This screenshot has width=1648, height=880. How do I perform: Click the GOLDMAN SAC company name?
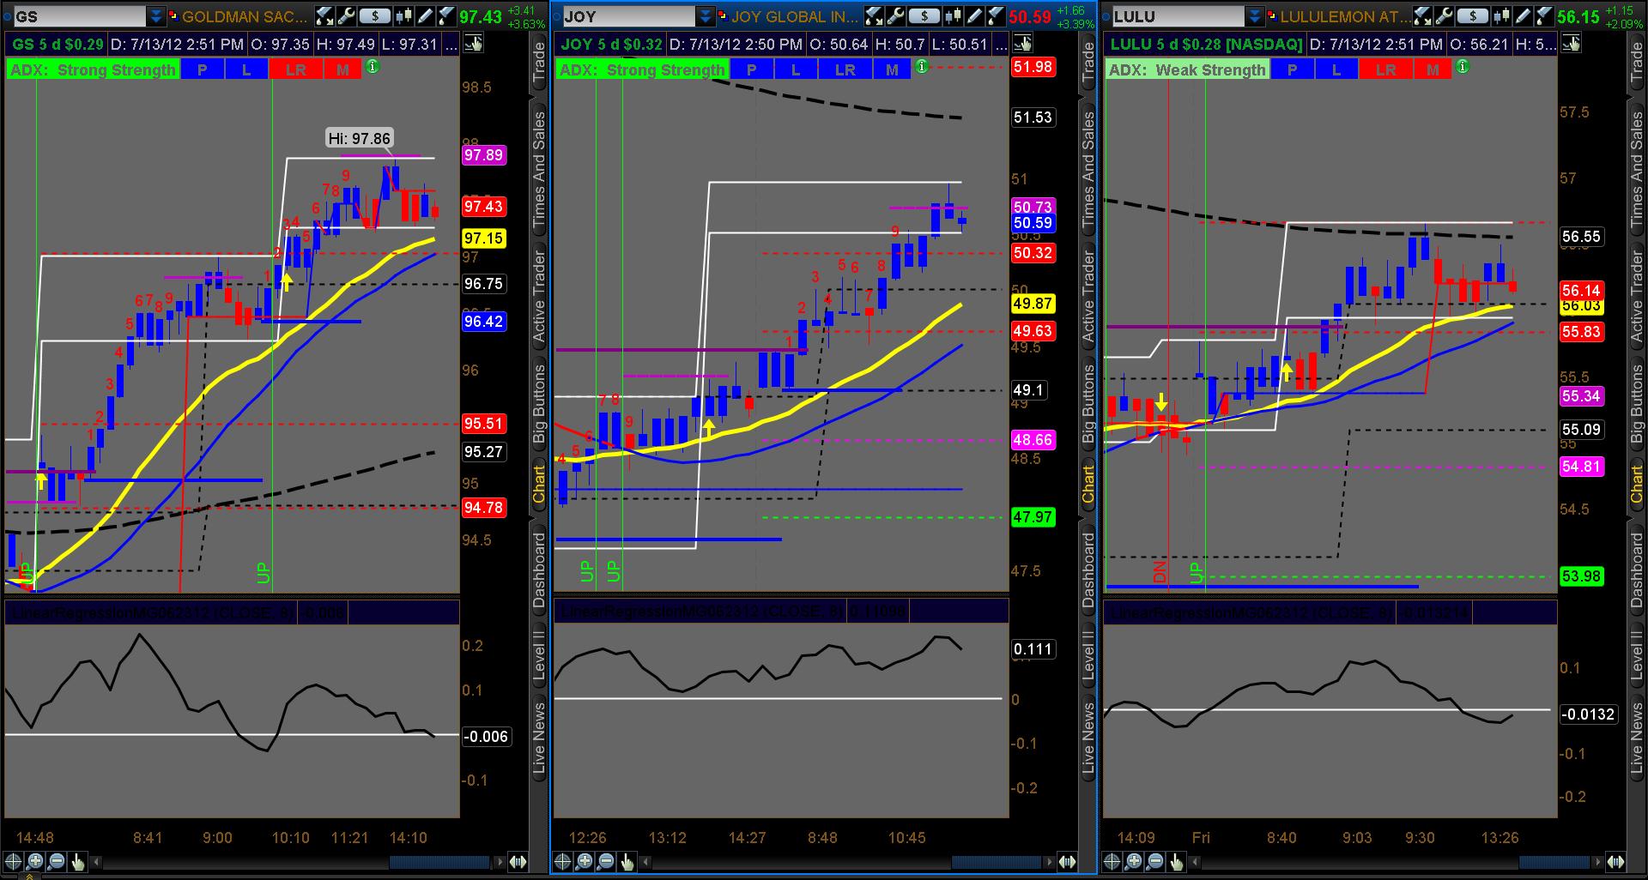click(245, 16)
